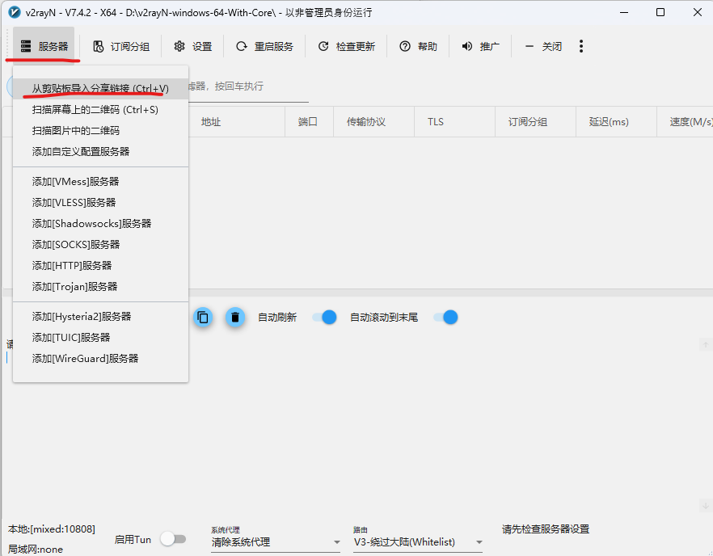Image resolution: width=713 pixels, height=556 pixels.
Task: Minimize the v2rayN window
Action: [624, 12]
